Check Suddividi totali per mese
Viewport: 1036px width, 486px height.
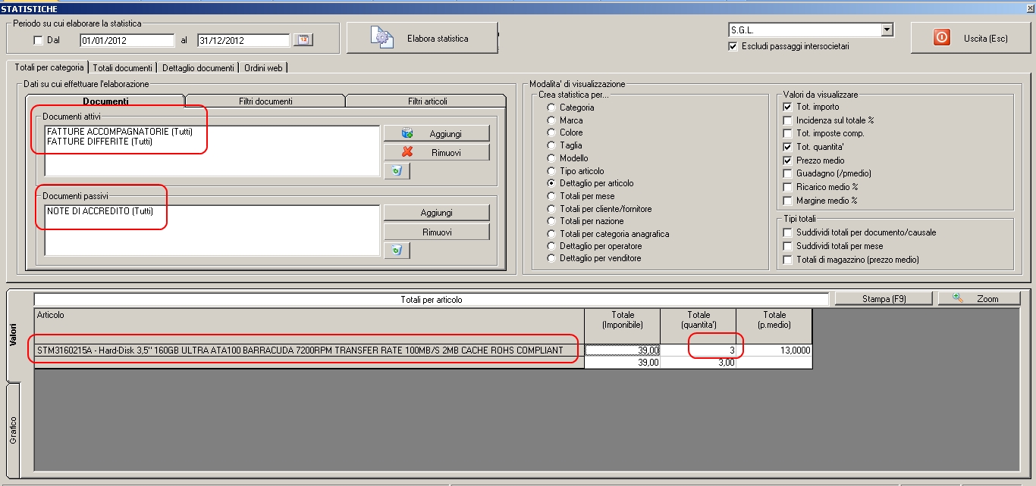[788, 246]
